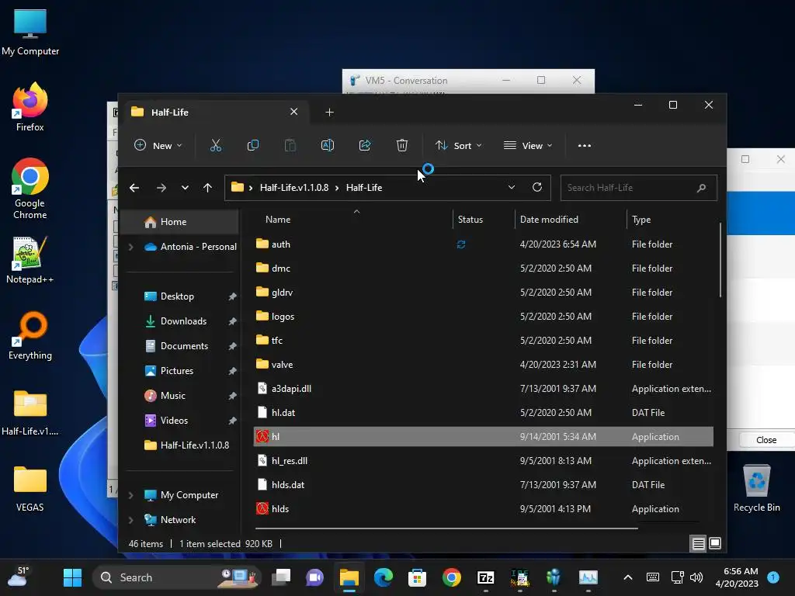
Task: Select My Computer desktop icon
Action: click(30, 32)
